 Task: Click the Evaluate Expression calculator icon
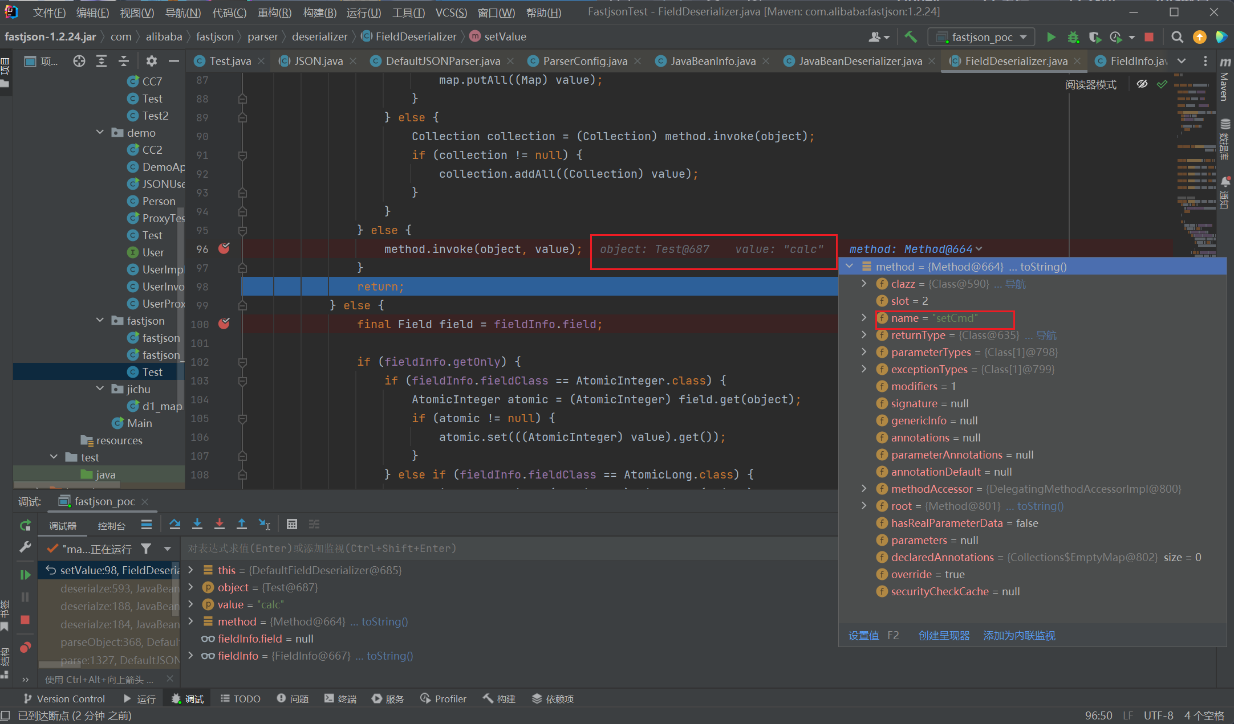(x=292, y=524)
